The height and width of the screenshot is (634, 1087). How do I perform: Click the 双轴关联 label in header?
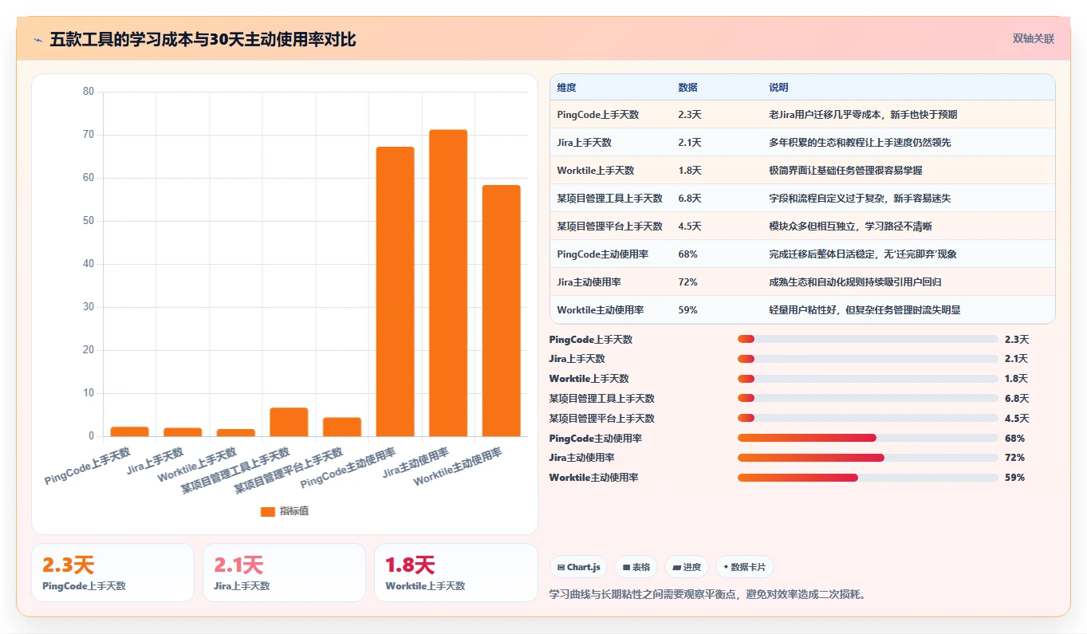tap(1034, 39)
